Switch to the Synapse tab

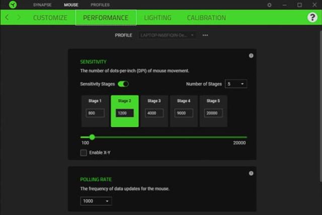pyautogui.click(x=42, y=5)
